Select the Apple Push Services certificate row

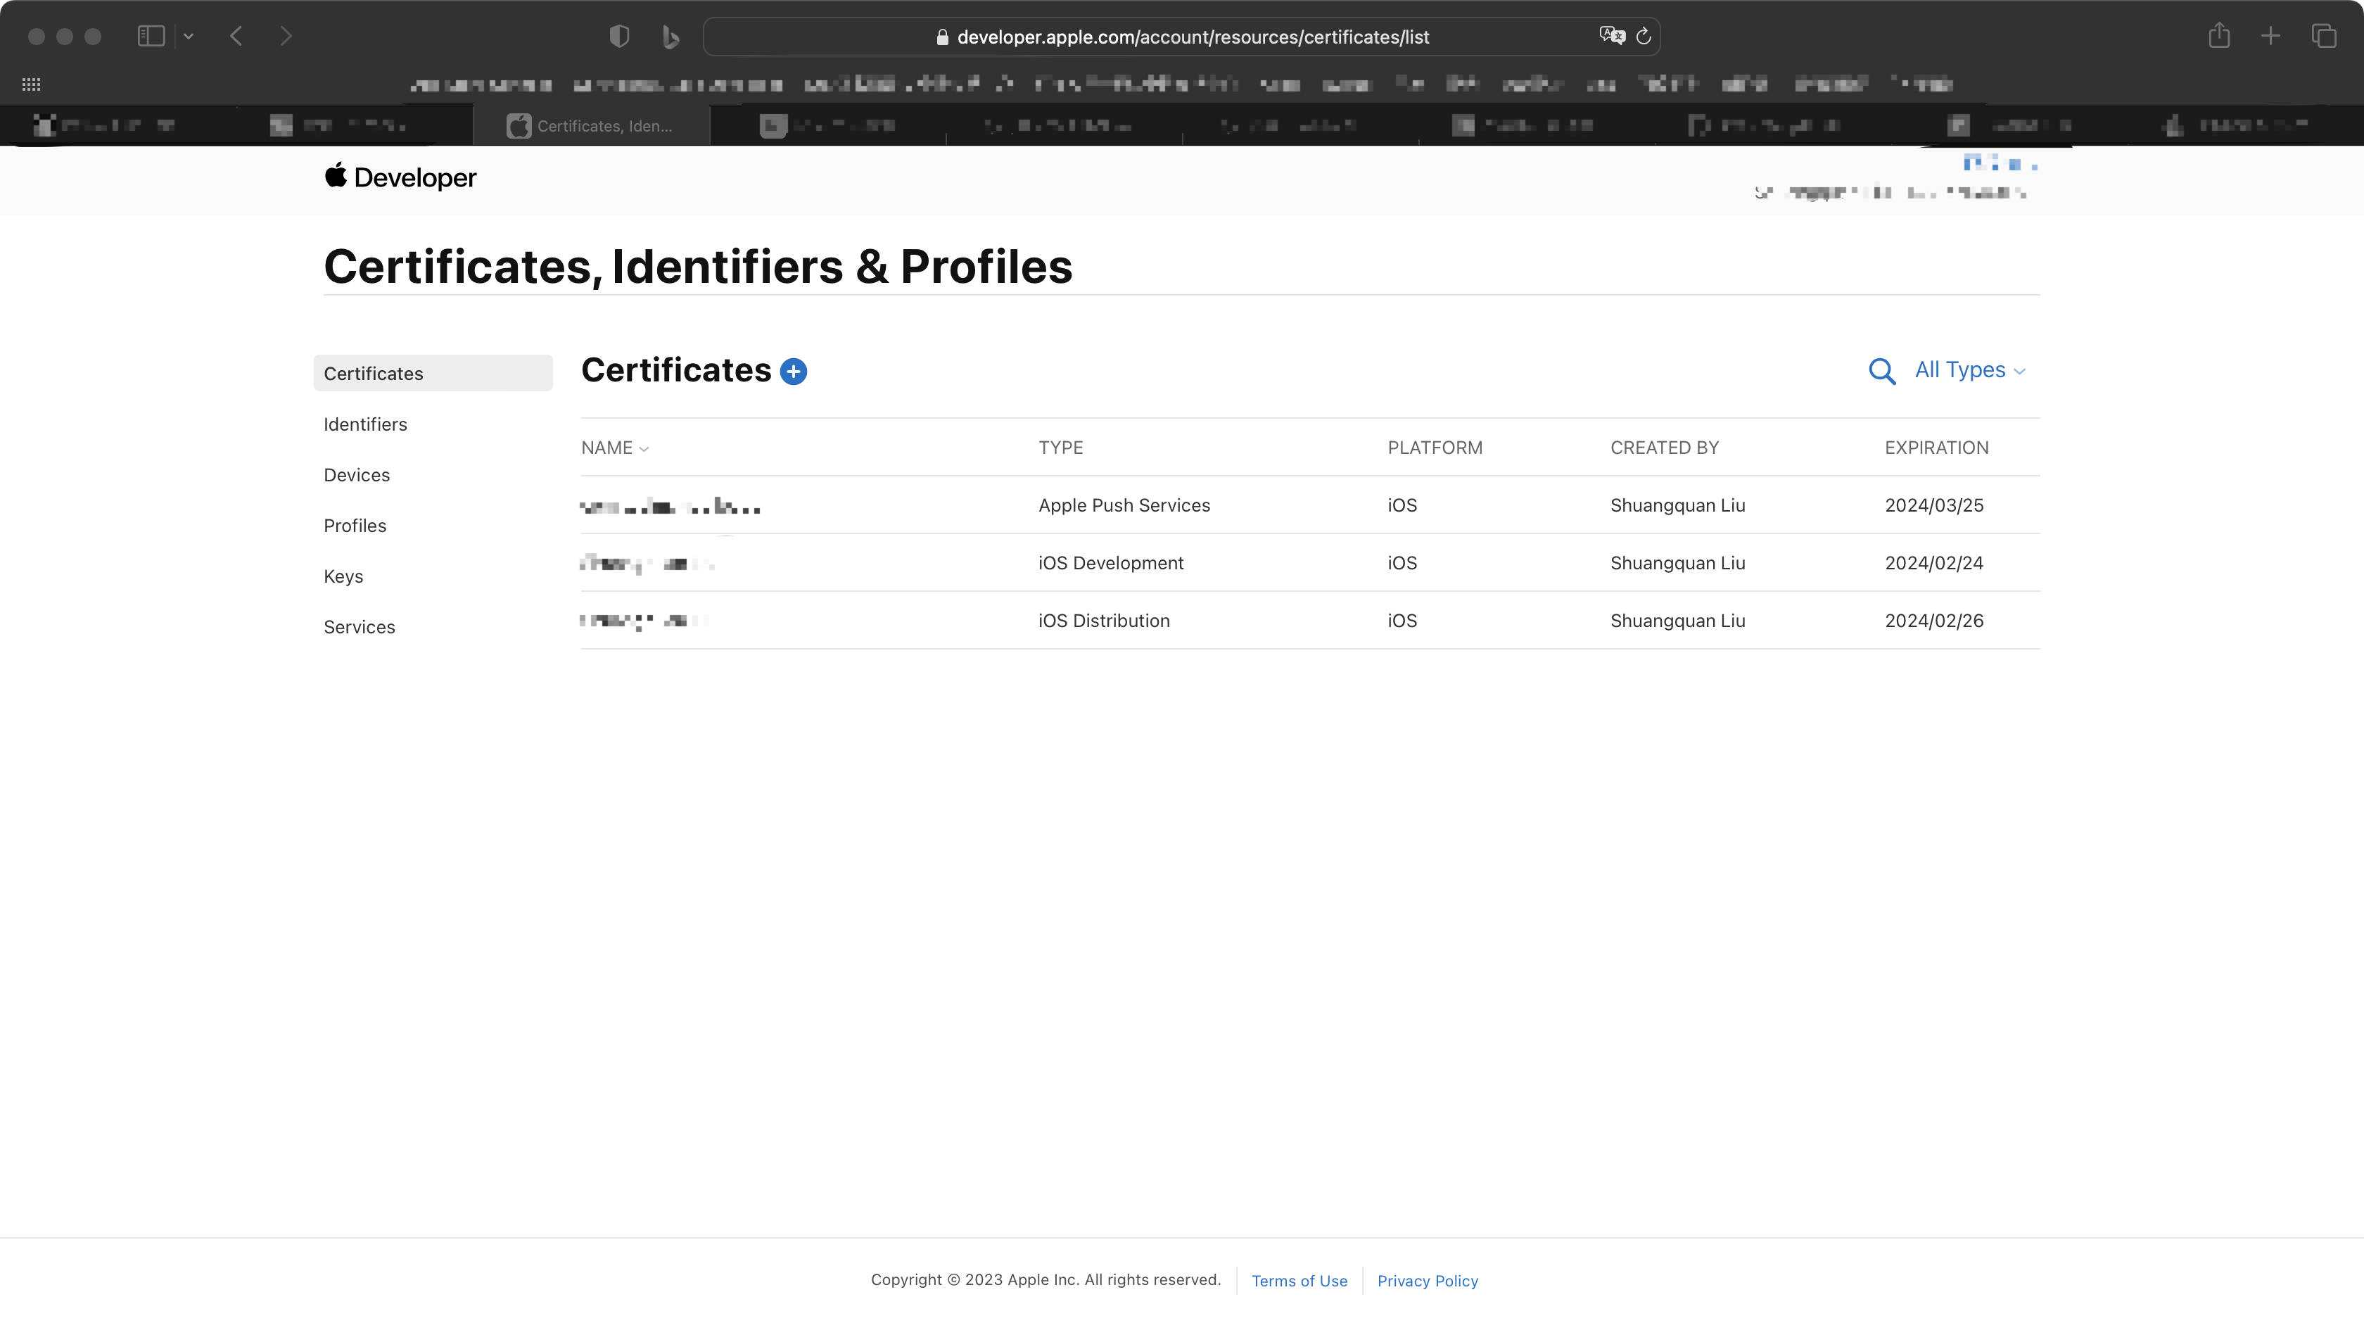1311,505
